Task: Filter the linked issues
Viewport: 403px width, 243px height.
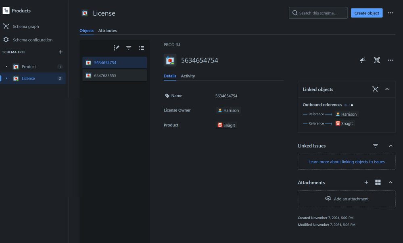Action: (376, 145)
